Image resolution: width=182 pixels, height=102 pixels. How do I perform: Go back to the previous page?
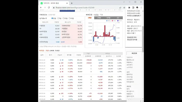point(41,8)
